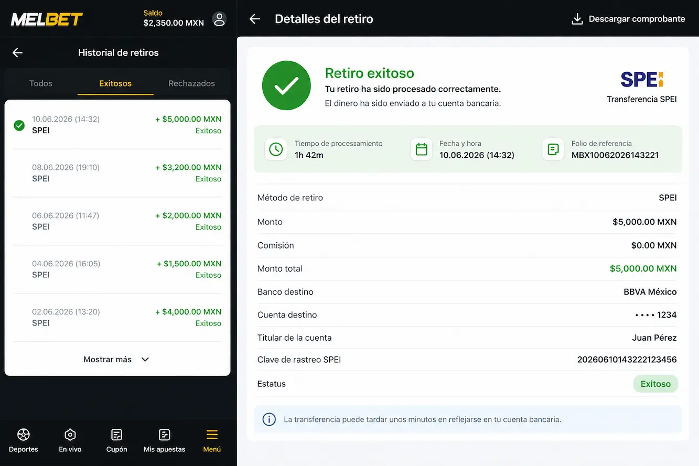
Task: Click the Detalles del retiro title
Action: tap(324, 19)
